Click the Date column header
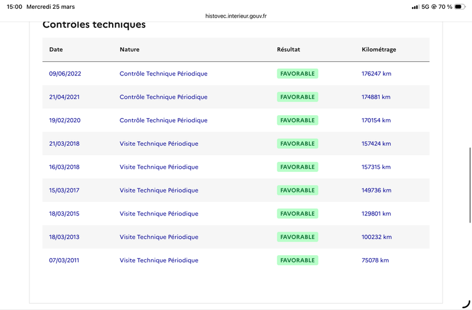 point(56,50)
